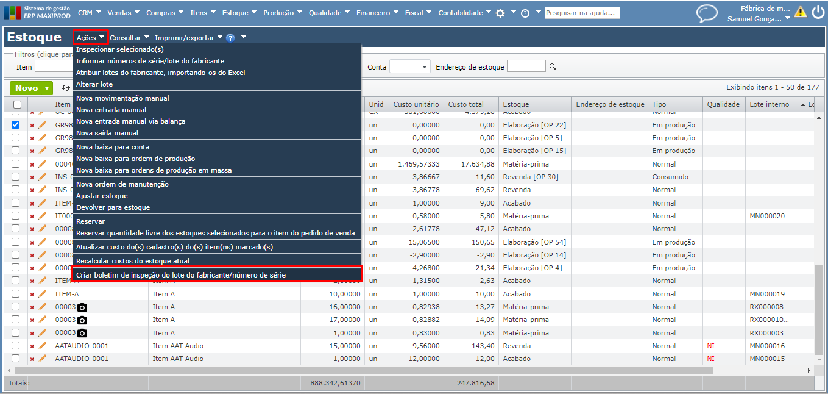Image resolution: width=828 pixels, height=394 pixels.
Task: Click the 'Pesquisar na ajuda' search field
Action: point(582,13)
